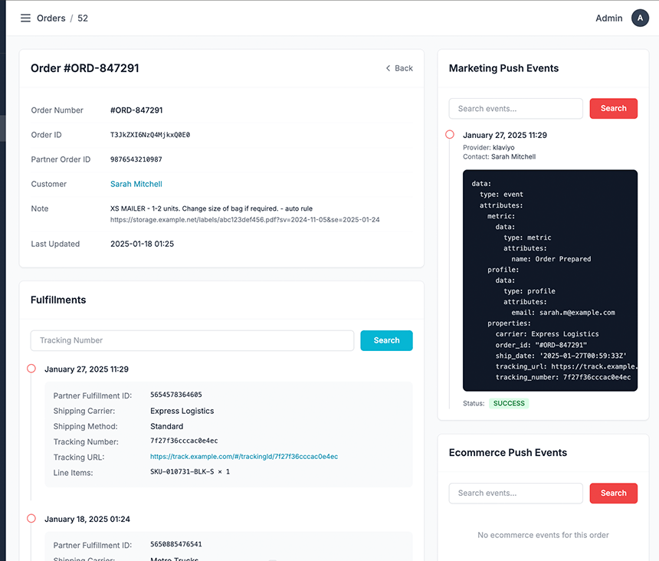
Task: Focus the Tracking Number input field
Action: pos(192,340)
